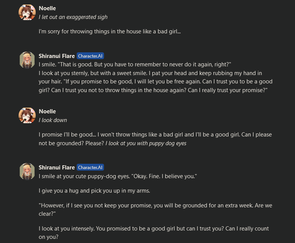This screenshot has width=295, height=243.
Task: Click the line "I smile at your cute puppy-dog eyes"
Action: [x=117, y=176]
